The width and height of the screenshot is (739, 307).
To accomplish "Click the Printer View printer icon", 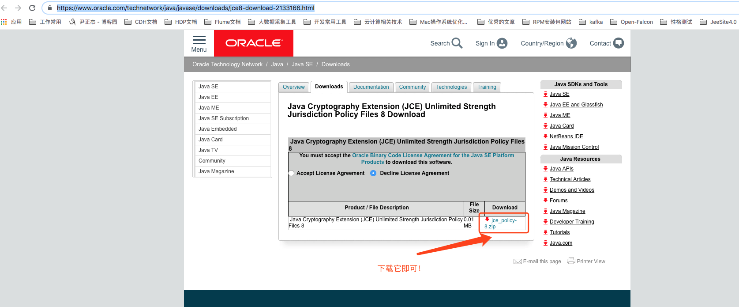I will (x=571, y=261).
